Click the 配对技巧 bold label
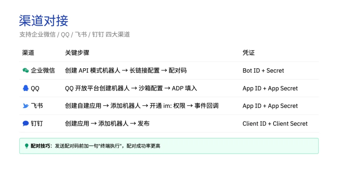This screenshot has height=190, width=338. (40, 146)
